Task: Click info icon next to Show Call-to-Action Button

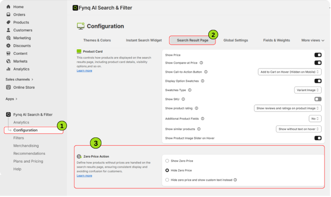Action: (206, 72)
